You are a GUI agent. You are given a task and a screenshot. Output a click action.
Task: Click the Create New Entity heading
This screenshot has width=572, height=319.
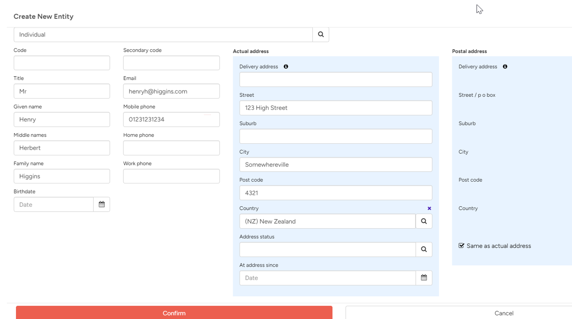[x=43, y=16]
